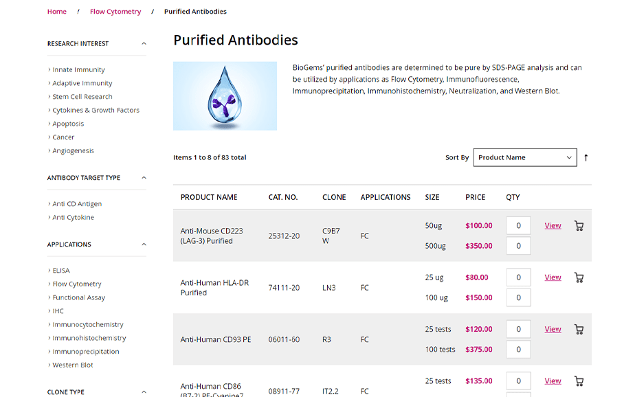Select Anti CD Antigen filter

77,204
